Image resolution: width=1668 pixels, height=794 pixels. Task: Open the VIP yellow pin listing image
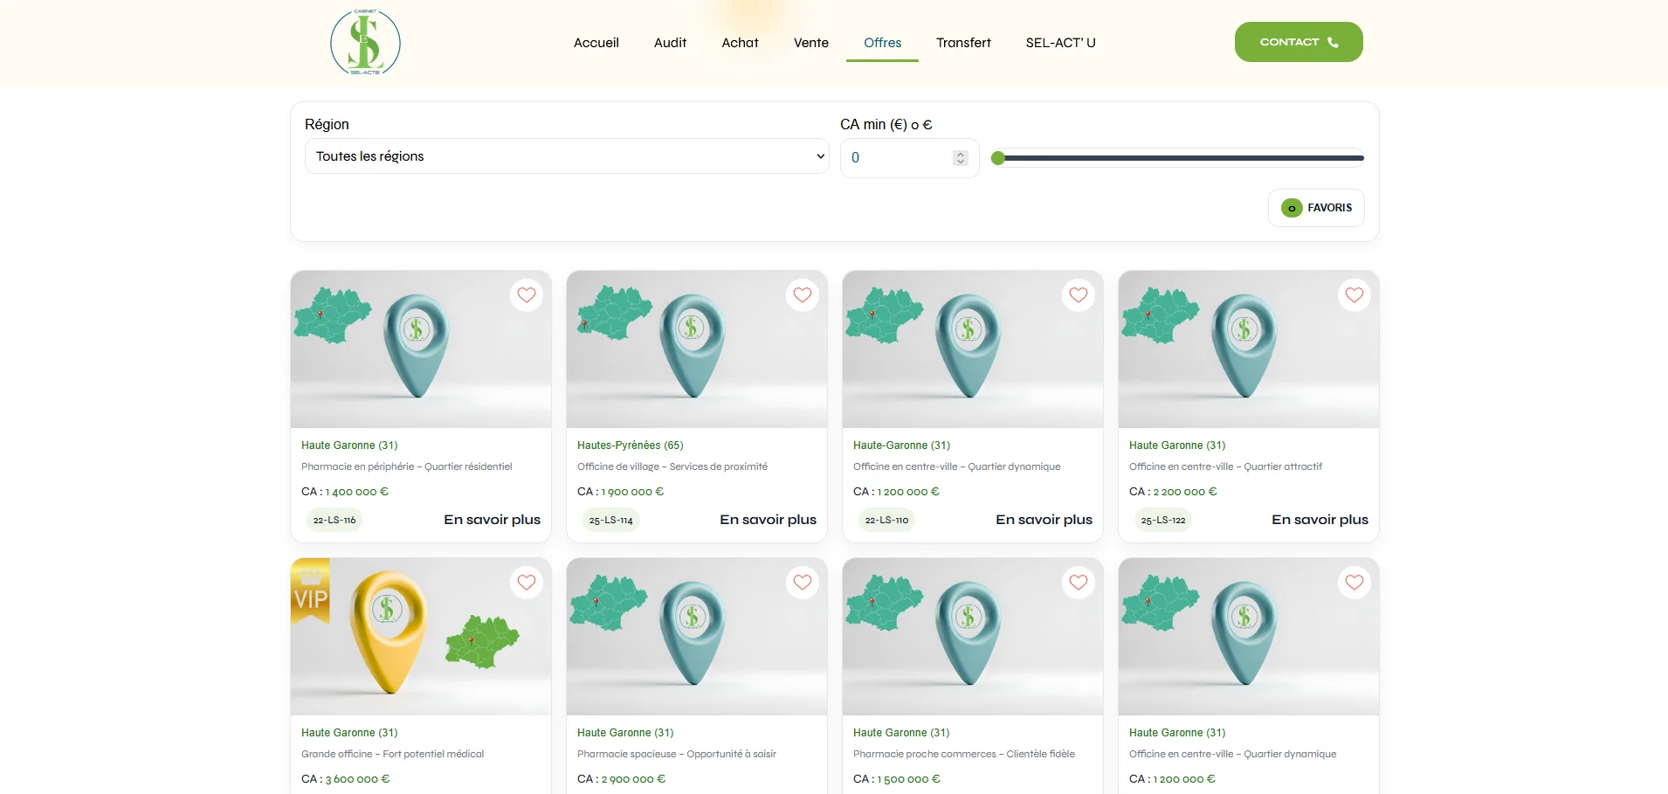[421, 637]
